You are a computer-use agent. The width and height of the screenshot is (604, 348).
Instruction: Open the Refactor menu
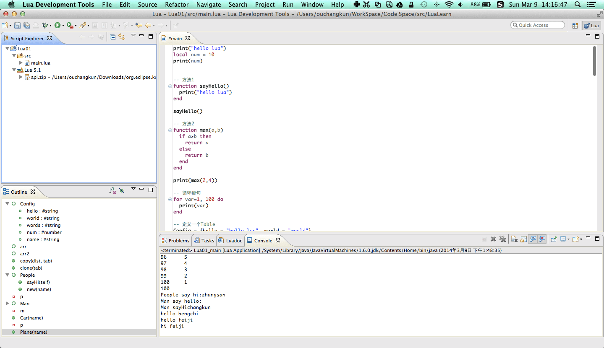pos(177,5)
